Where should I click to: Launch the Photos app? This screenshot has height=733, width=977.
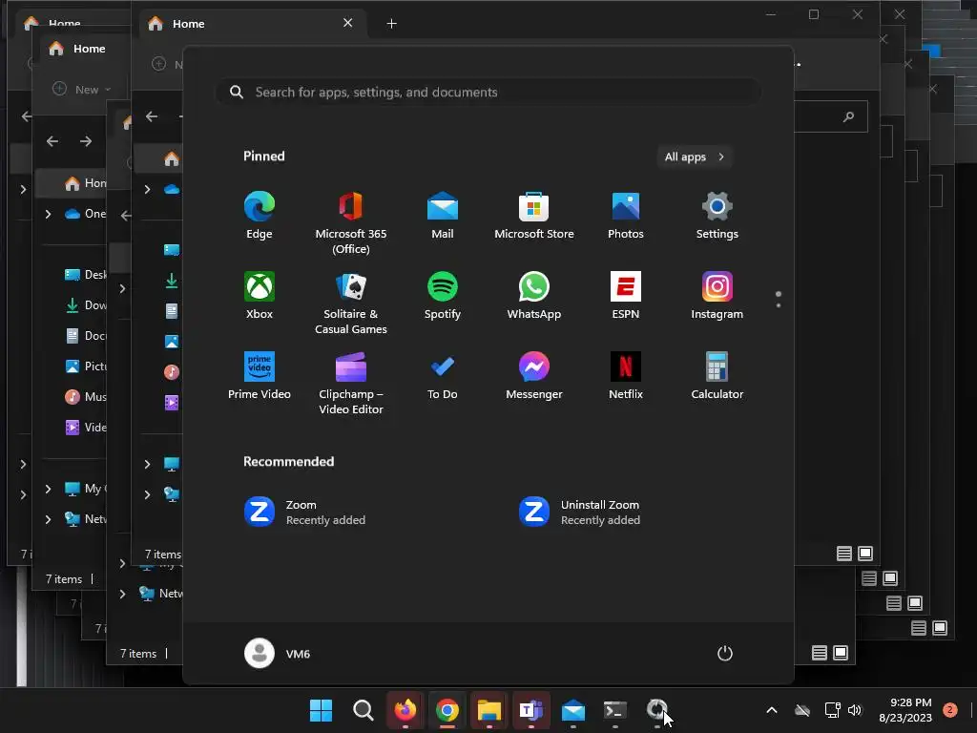(626, 216)
